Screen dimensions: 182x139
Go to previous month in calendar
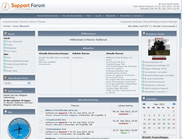(144, 104)
